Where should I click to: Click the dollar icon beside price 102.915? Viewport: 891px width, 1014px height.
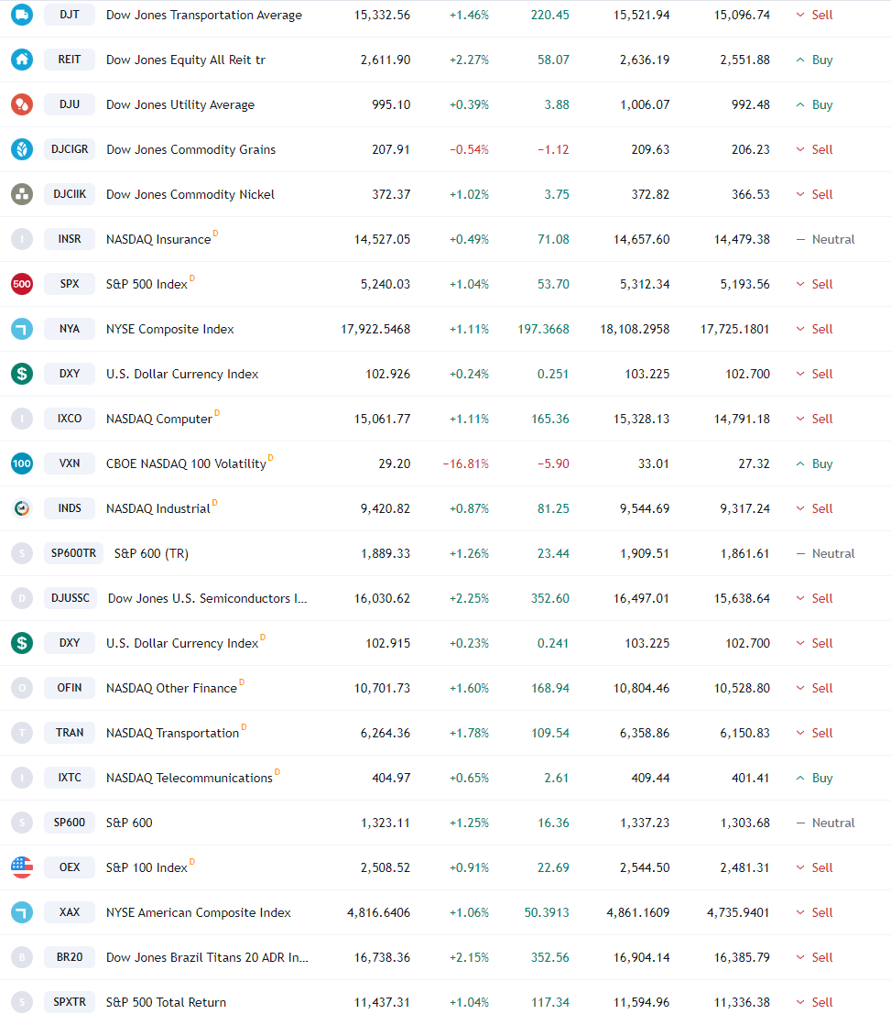[22, 643]
